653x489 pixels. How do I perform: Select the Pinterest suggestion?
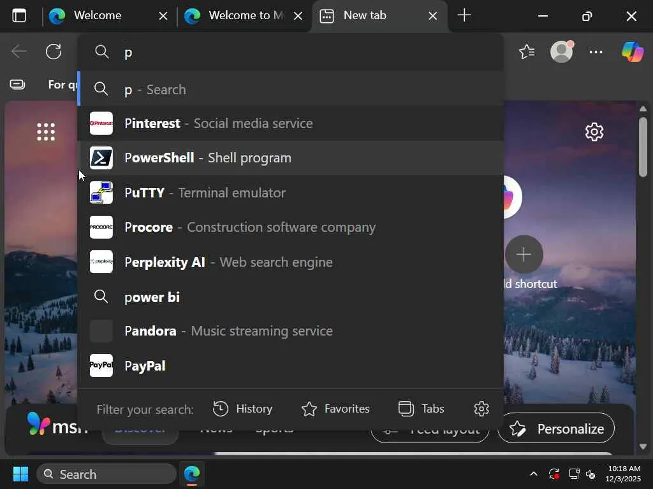coord(291,124)
